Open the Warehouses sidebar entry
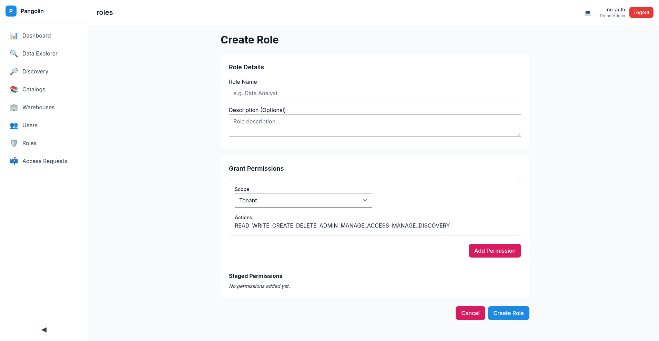The image size is (659, 341). coord(38,107)
